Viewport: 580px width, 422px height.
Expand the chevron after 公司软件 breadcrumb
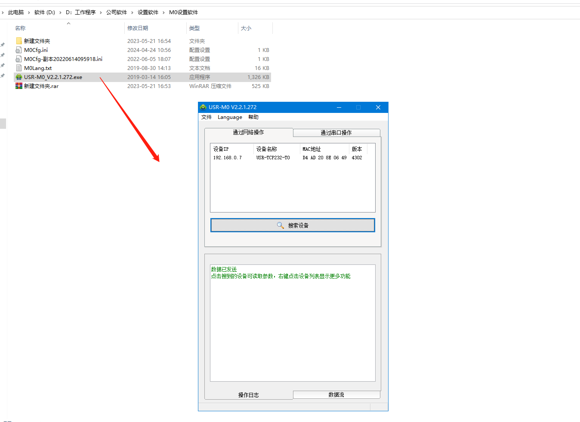point(133,12)
